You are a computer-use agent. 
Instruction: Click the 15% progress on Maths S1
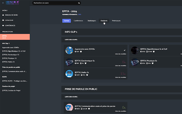click(x=123, y=74)
